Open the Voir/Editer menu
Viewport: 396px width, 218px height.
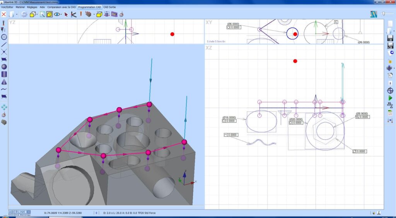(x=7, y=7)
